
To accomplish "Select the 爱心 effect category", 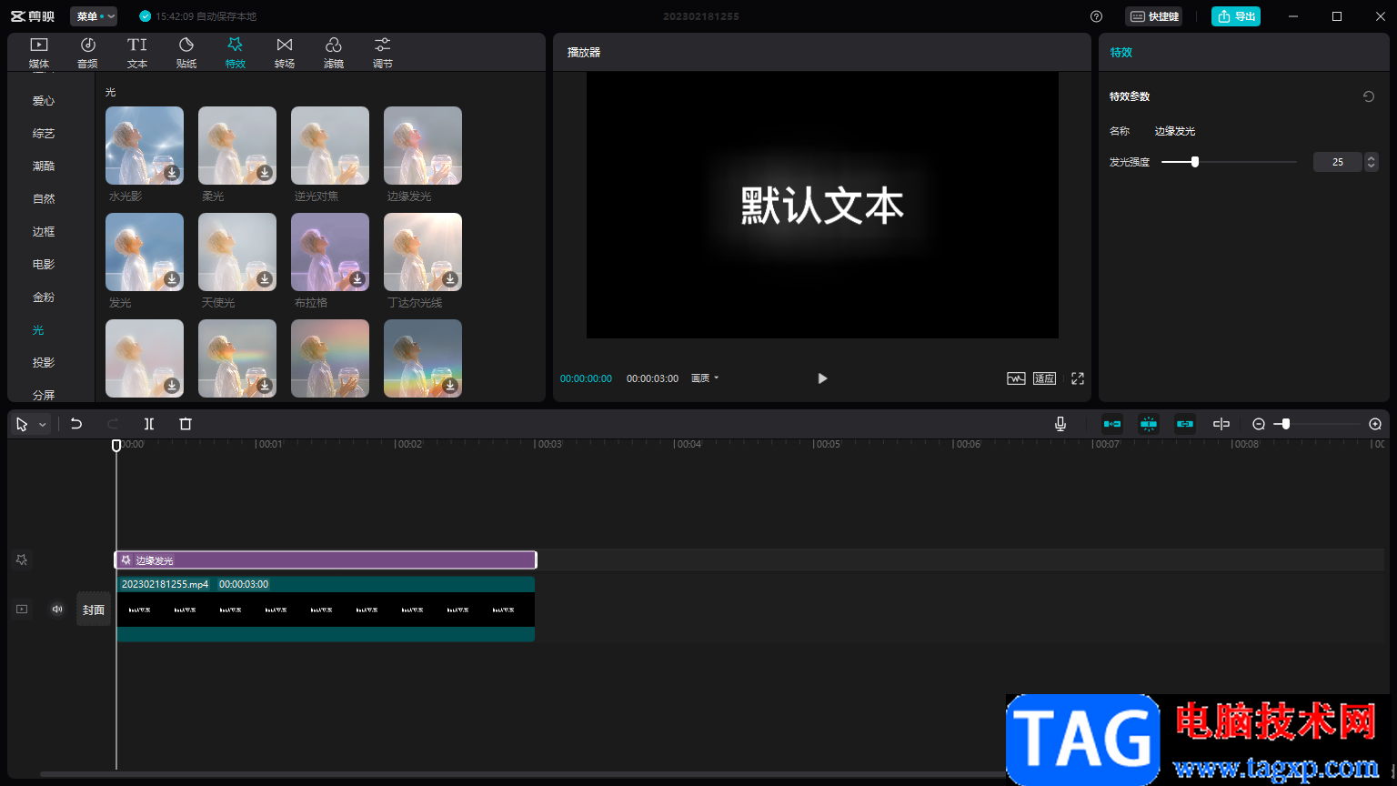I will coord(44,101).
